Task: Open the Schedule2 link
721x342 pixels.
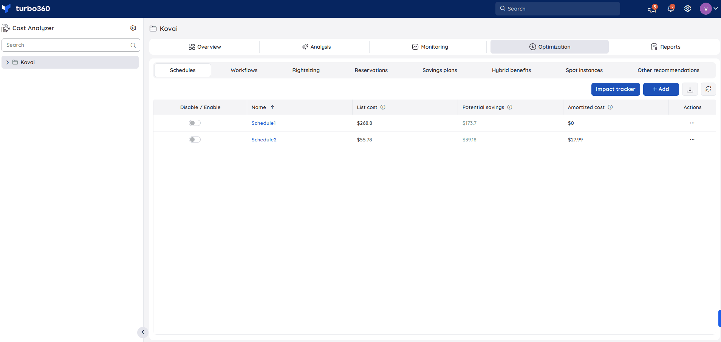Action: (264, 140)
